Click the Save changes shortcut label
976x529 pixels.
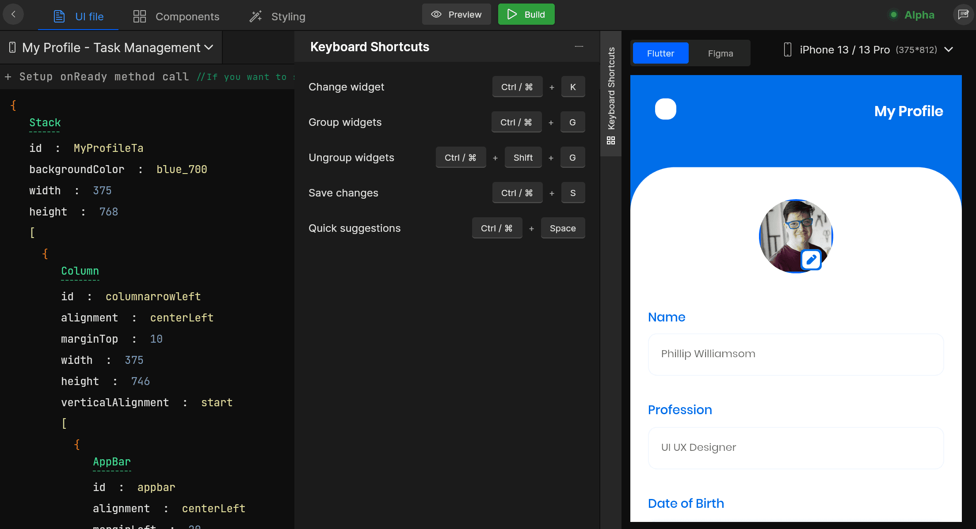(343, 193)
